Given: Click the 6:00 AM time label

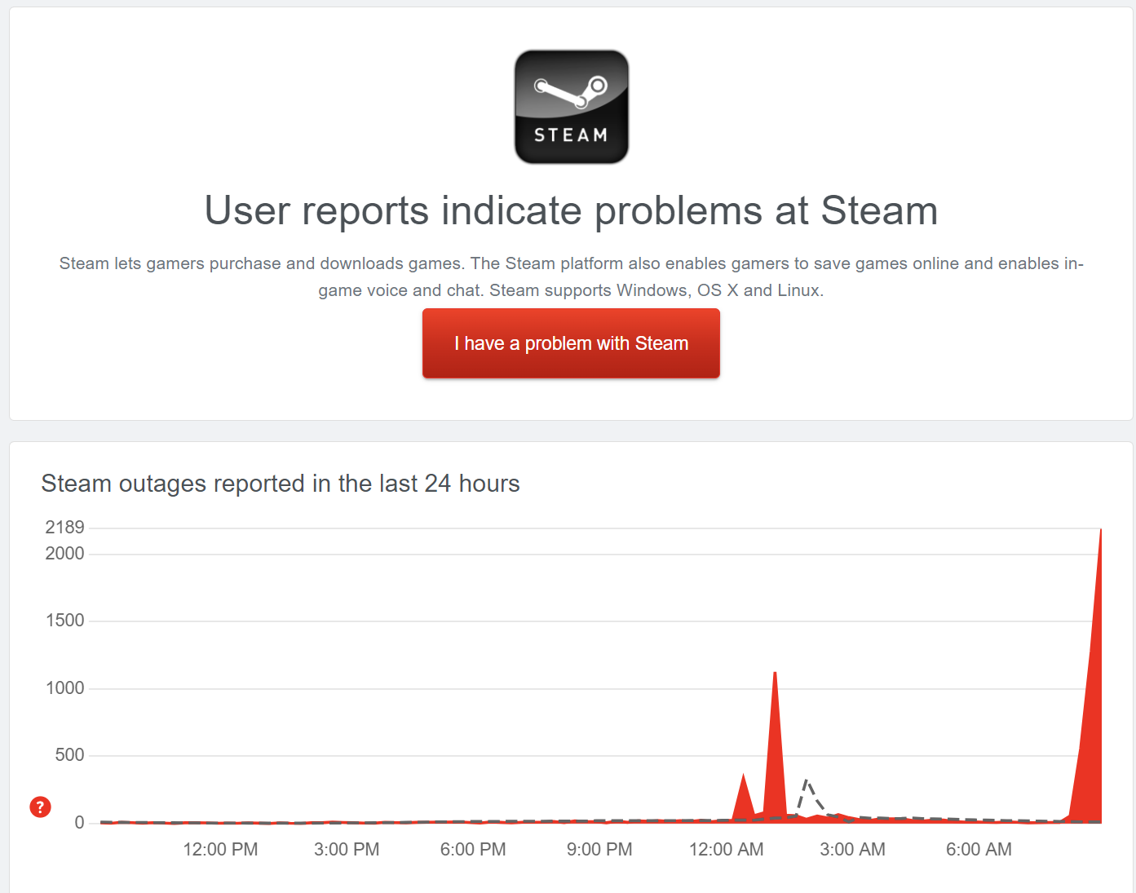Looking at the screenshot, I should tap(979, 849).
